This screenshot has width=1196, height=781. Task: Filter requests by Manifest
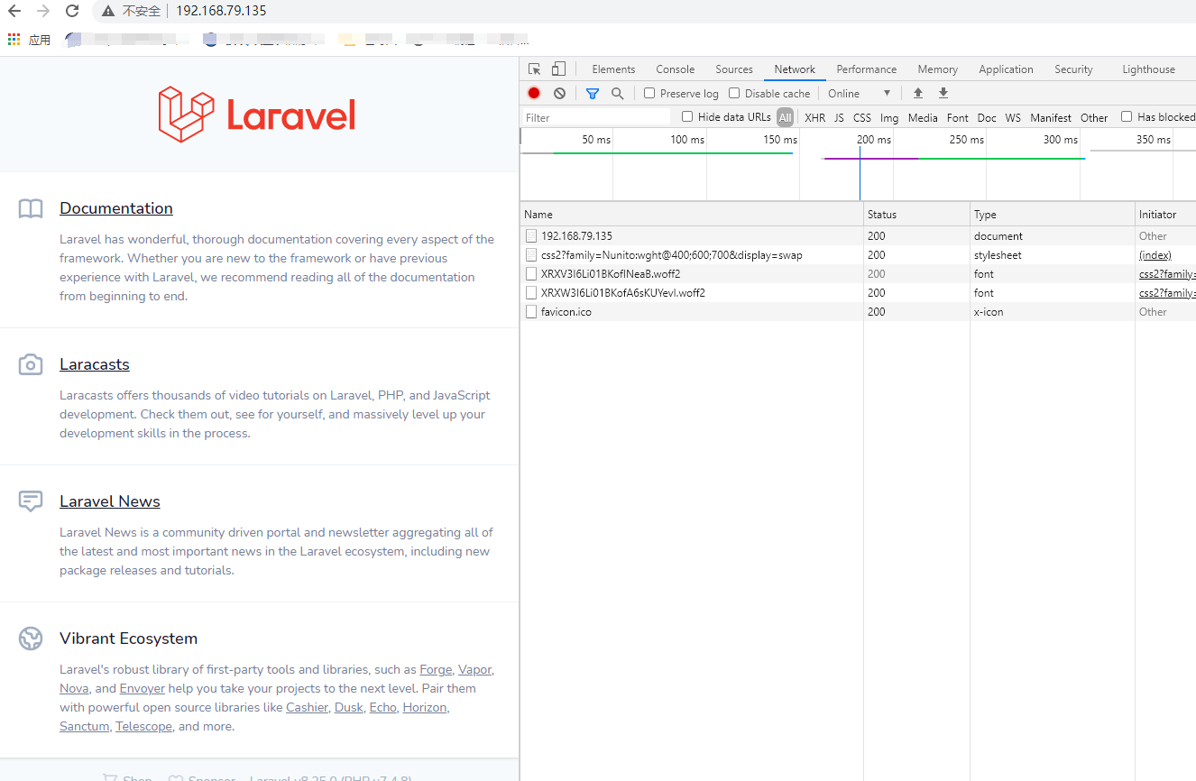1051,117
